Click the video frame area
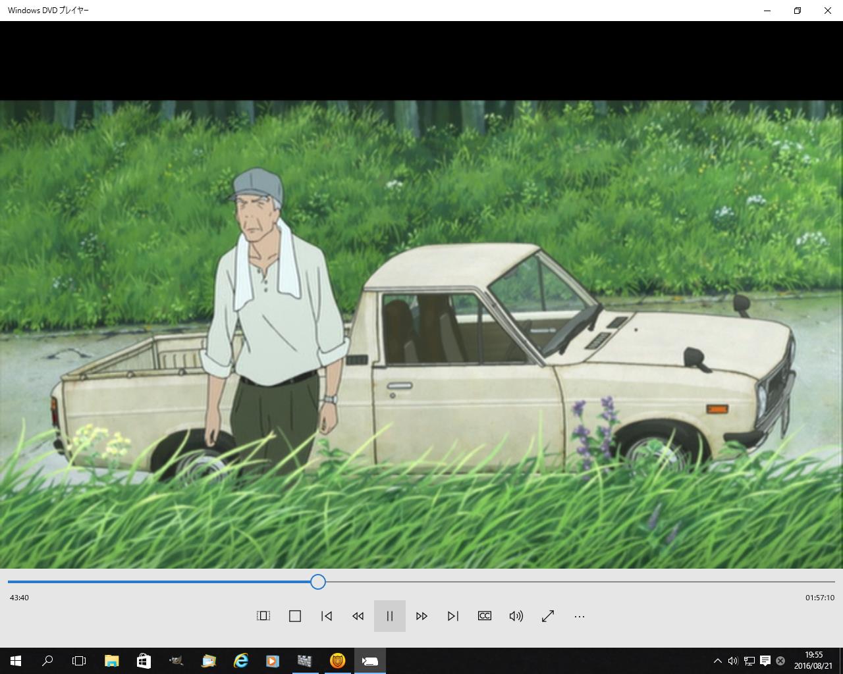This screenshot has height=674, width=843. click(421, 334)
